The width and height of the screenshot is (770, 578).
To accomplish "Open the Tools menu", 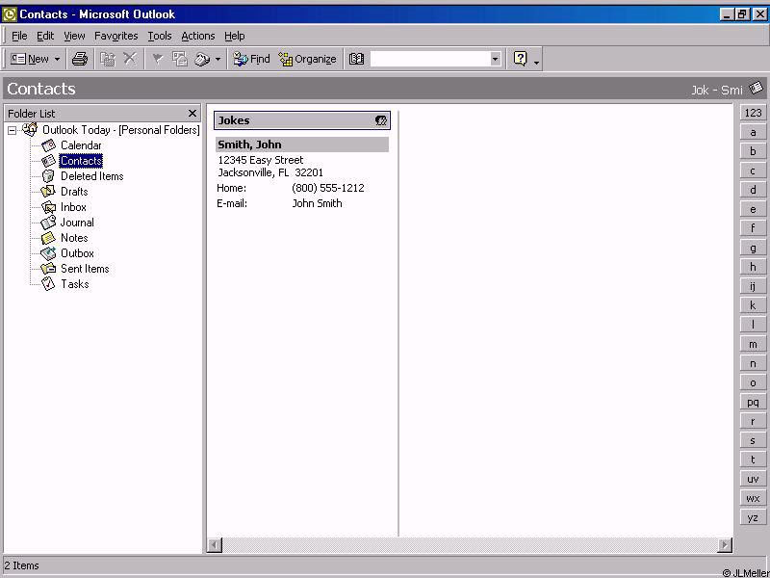I will click(x=160, y=36).
